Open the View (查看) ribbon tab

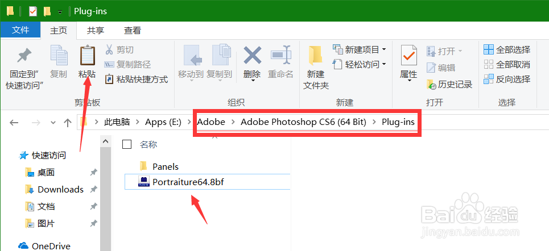point(133,31)
